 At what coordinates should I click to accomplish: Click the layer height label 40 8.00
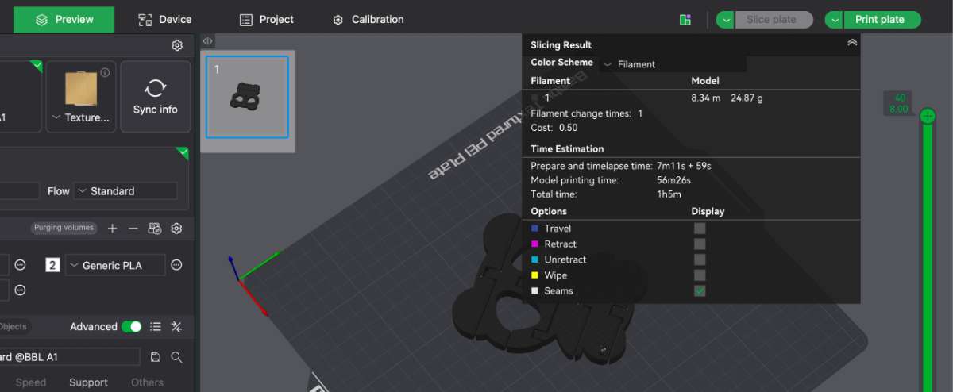tap(900, 104)
